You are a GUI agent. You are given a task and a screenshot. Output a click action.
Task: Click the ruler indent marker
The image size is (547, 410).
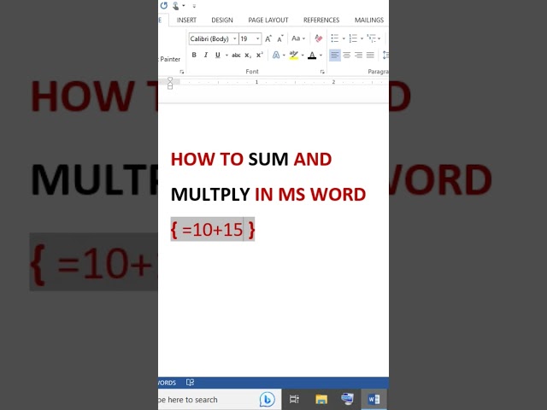tap(170, 83)
